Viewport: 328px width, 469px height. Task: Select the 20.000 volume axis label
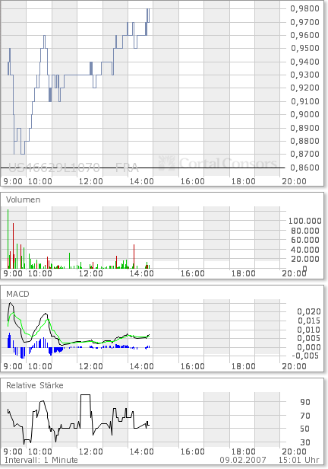(x=305, y=259)
